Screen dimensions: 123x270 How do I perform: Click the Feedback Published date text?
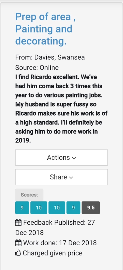(x=55, y=227)
